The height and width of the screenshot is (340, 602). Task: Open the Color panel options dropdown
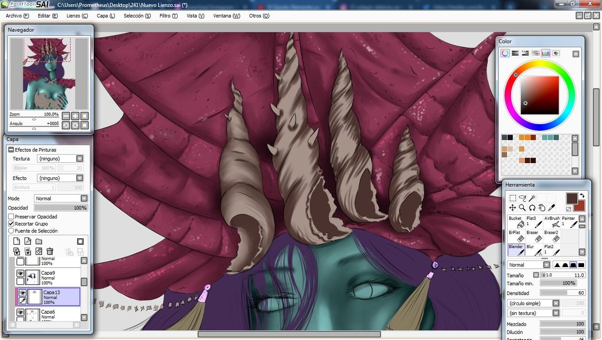pyautogui.click(x=576, y=54)
